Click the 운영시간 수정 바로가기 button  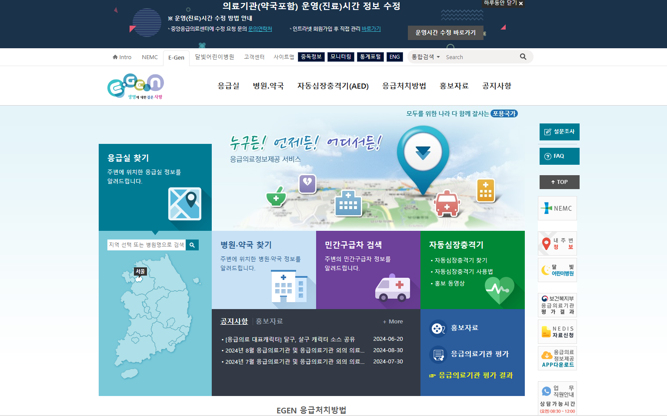(445, 33)
